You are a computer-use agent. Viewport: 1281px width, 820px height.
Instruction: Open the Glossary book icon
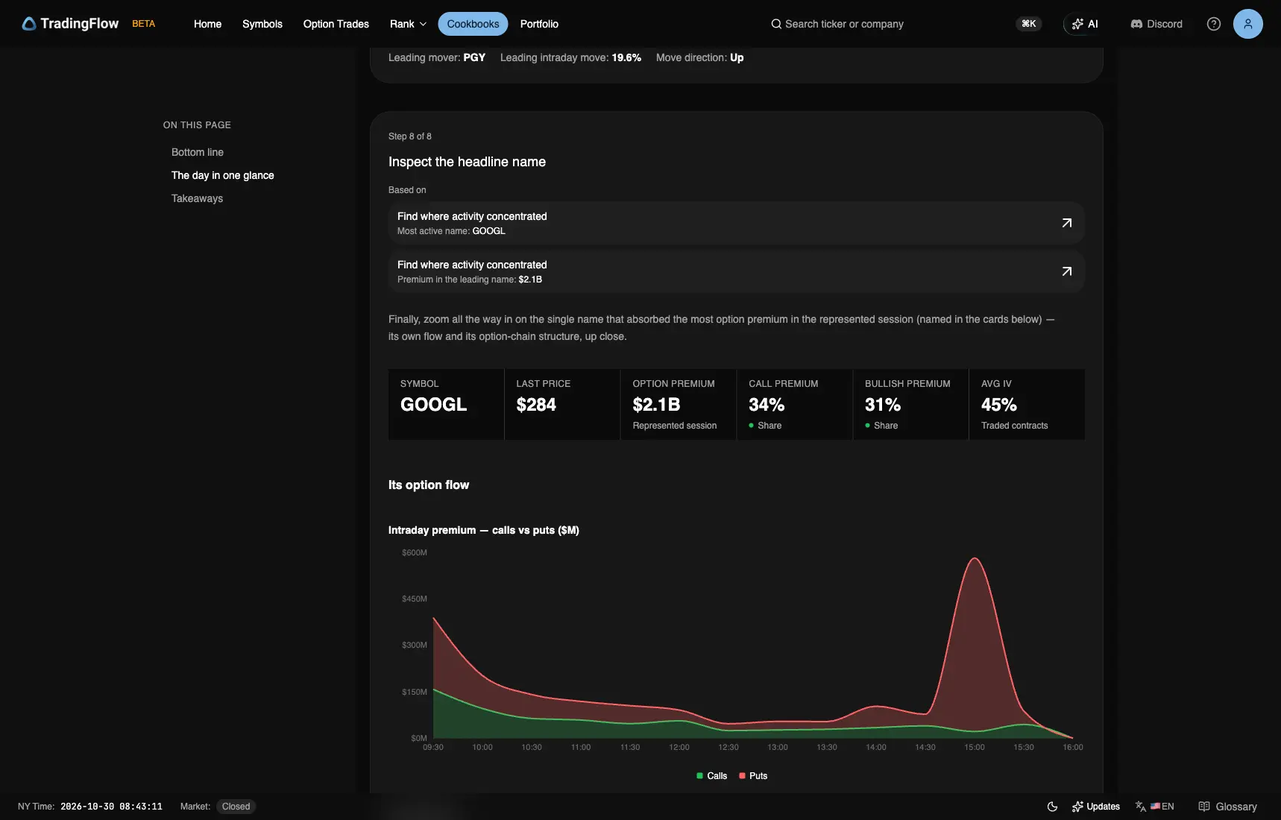tap(1227, 807)
